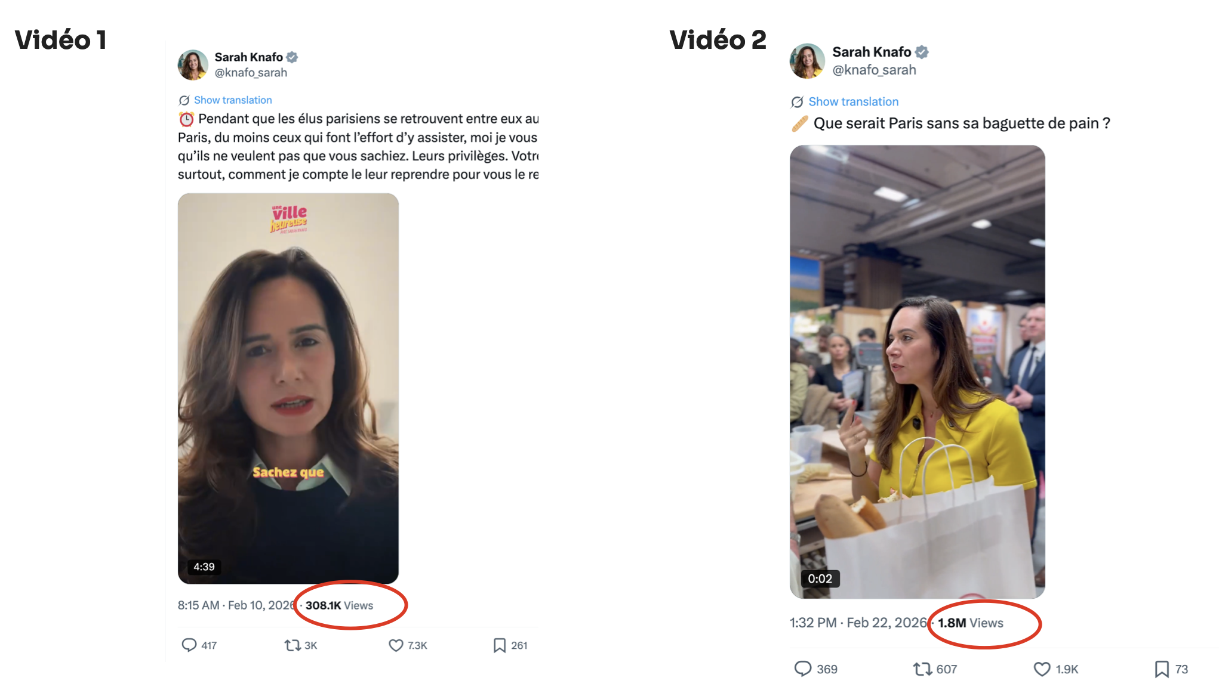Click the repost icon showing 3K
Image resolution: width=1219 pixels, height=693 pixels.
(x=293, y=645)
